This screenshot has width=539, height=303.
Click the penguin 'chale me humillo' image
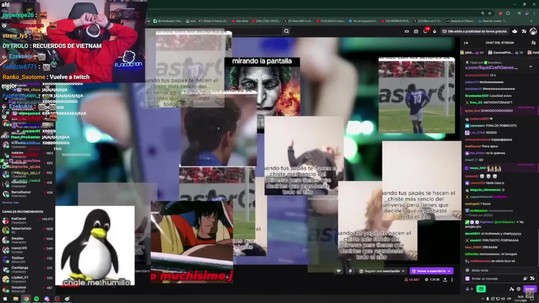[x=95, y=246]
